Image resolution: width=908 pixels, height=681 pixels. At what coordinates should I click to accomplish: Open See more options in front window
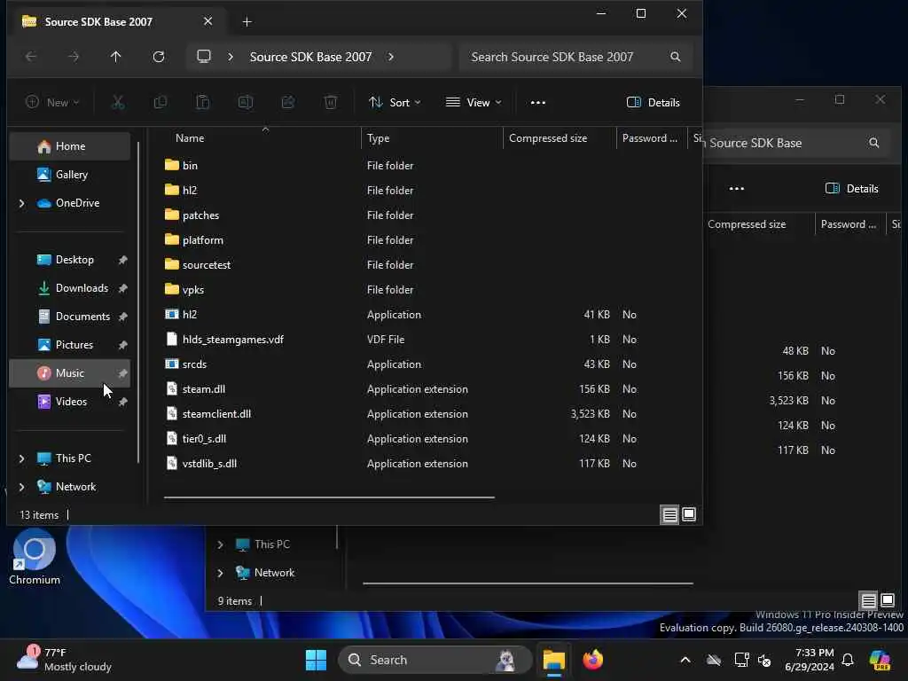pyautogui.click(x=538, y=103)
